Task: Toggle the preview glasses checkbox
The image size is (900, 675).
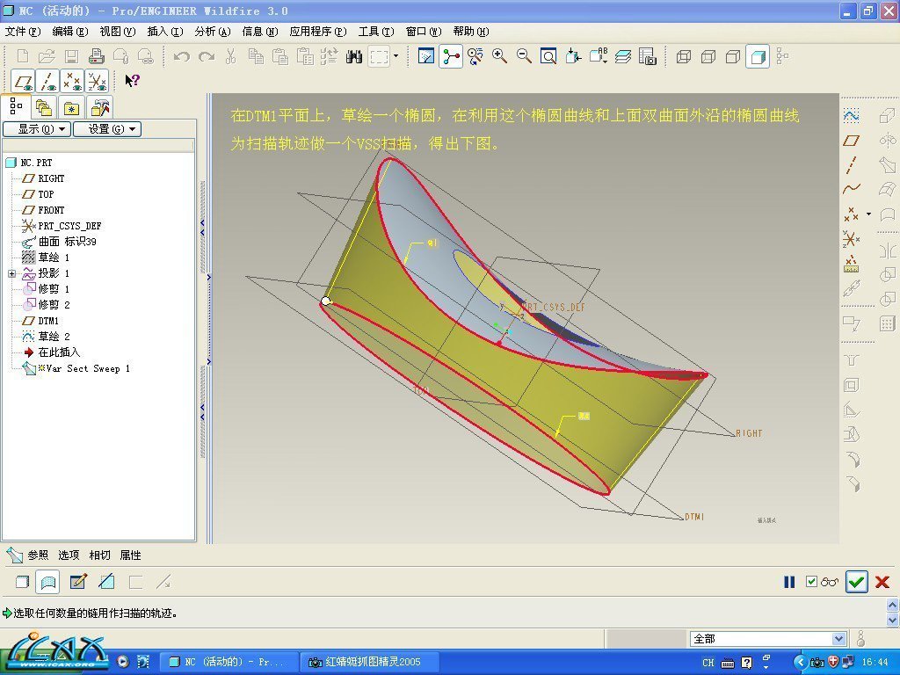Action: (822, 582)
